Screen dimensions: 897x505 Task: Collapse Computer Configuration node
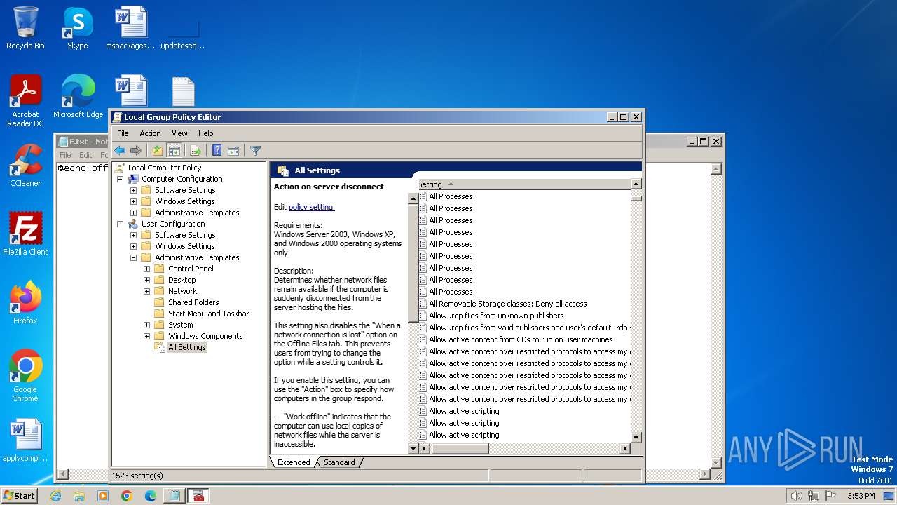pyautogui.click(x=120, y=179)
